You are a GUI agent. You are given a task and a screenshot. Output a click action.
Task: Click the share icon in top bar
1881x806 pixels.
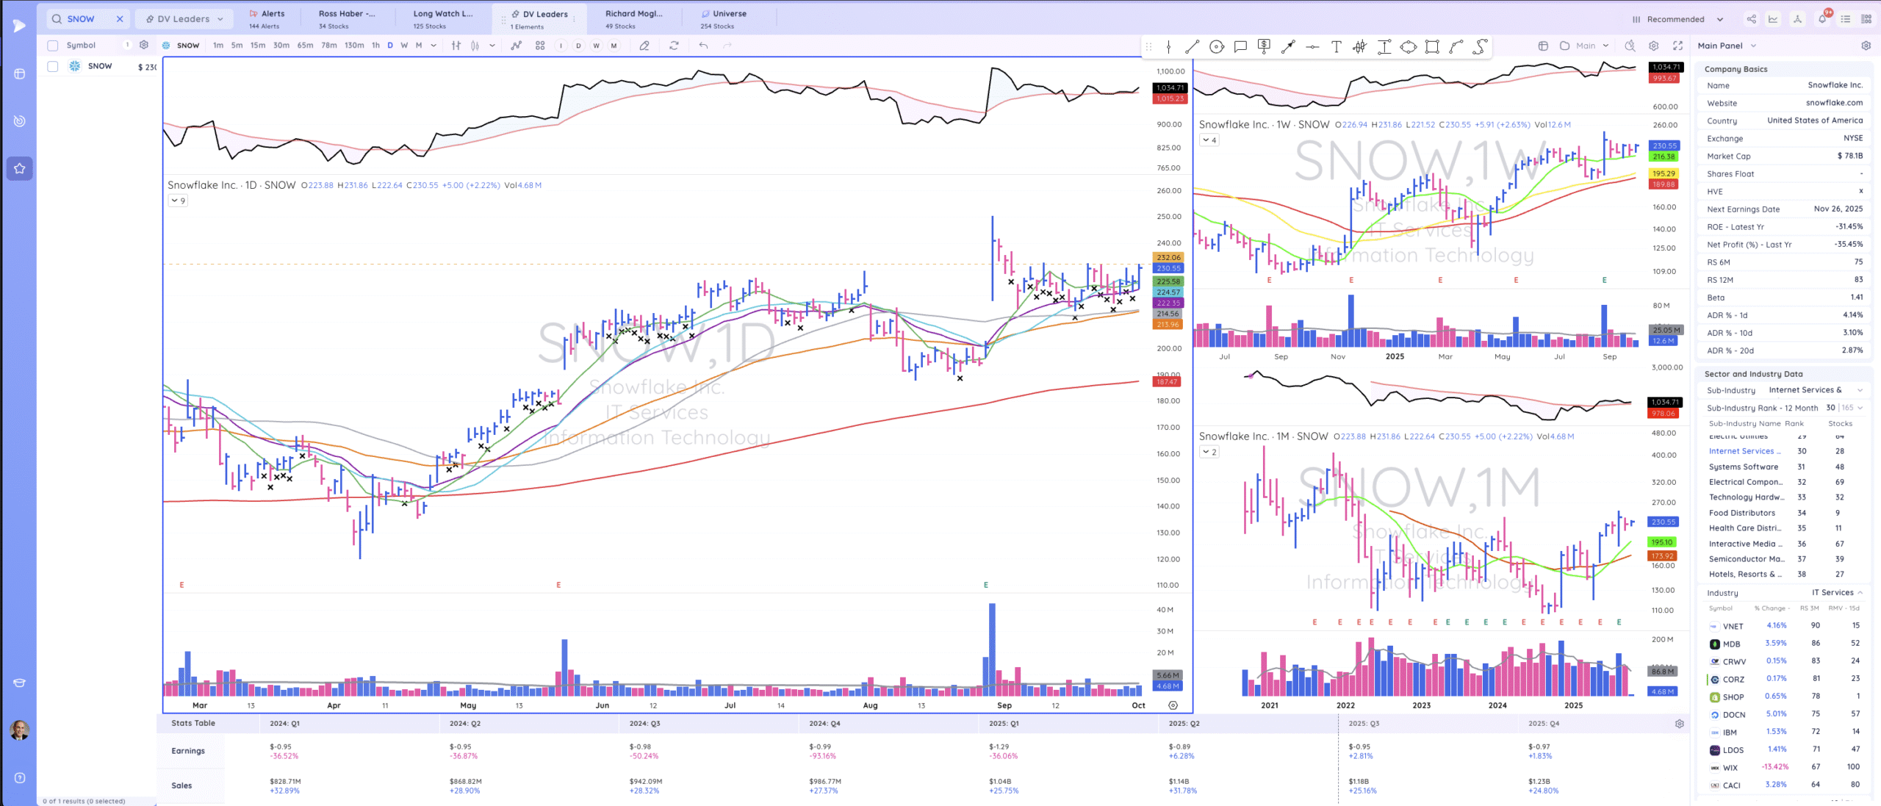(x=1751, y=19)
